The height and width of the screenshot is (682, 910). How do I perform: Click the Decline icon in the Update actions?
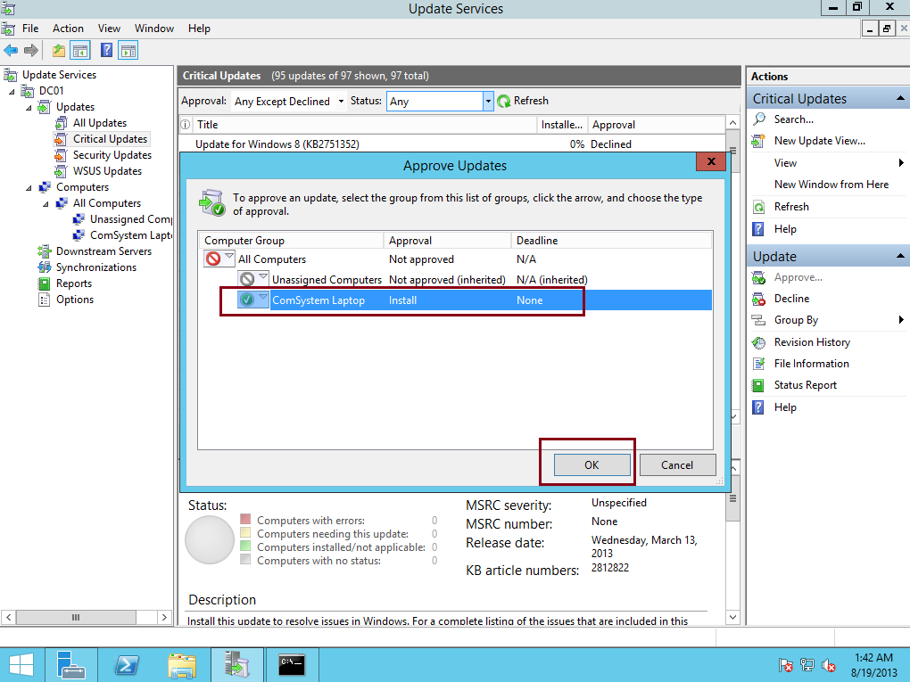click(758, 299)
